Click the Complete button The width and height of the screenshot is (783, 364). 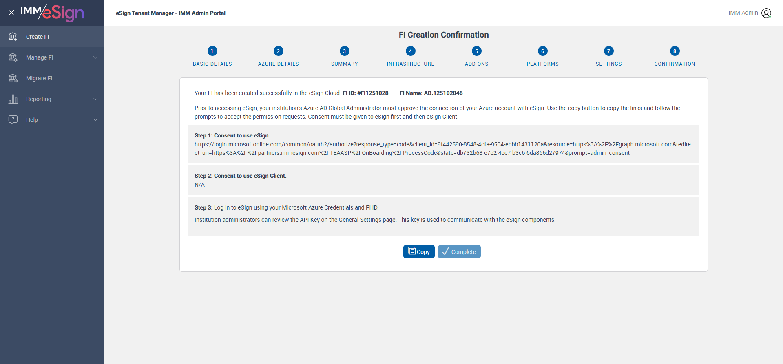point(459,251)
